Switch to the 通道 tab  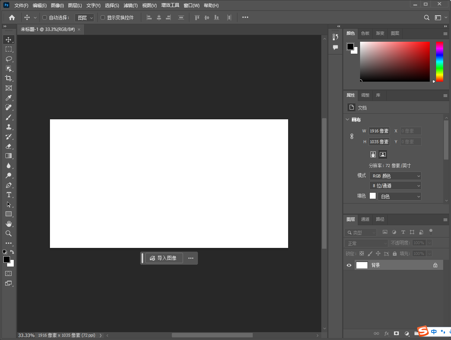[365, 219]
